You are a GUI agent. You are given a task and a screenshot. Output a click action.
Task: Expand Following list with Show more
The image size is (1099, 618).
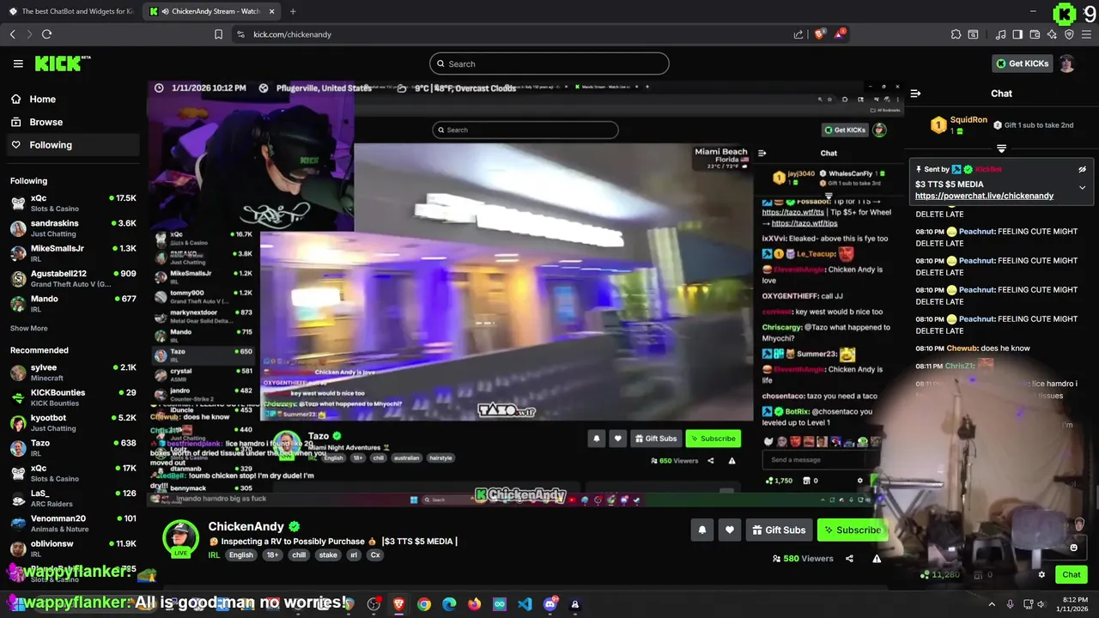28,328
